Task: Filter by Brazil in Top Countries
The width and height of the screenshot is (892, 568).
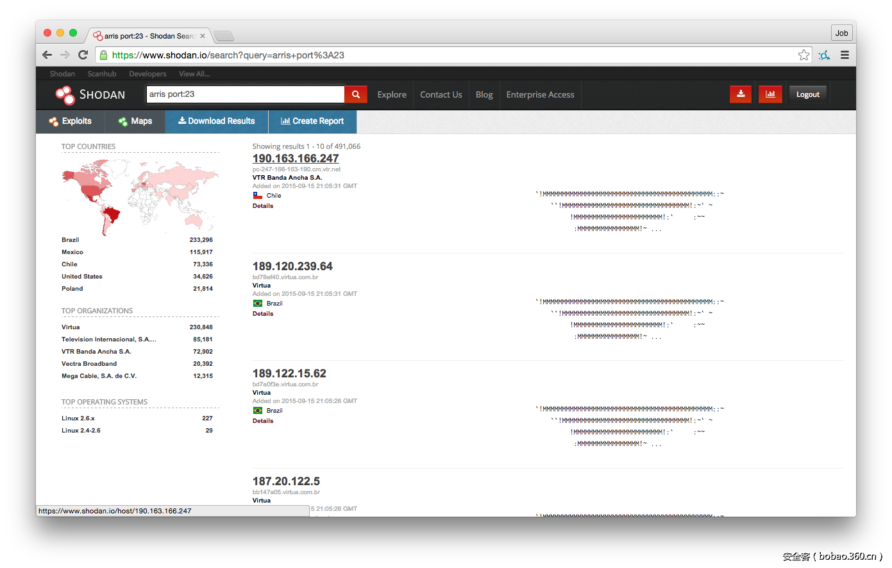Action: point(70,240)
